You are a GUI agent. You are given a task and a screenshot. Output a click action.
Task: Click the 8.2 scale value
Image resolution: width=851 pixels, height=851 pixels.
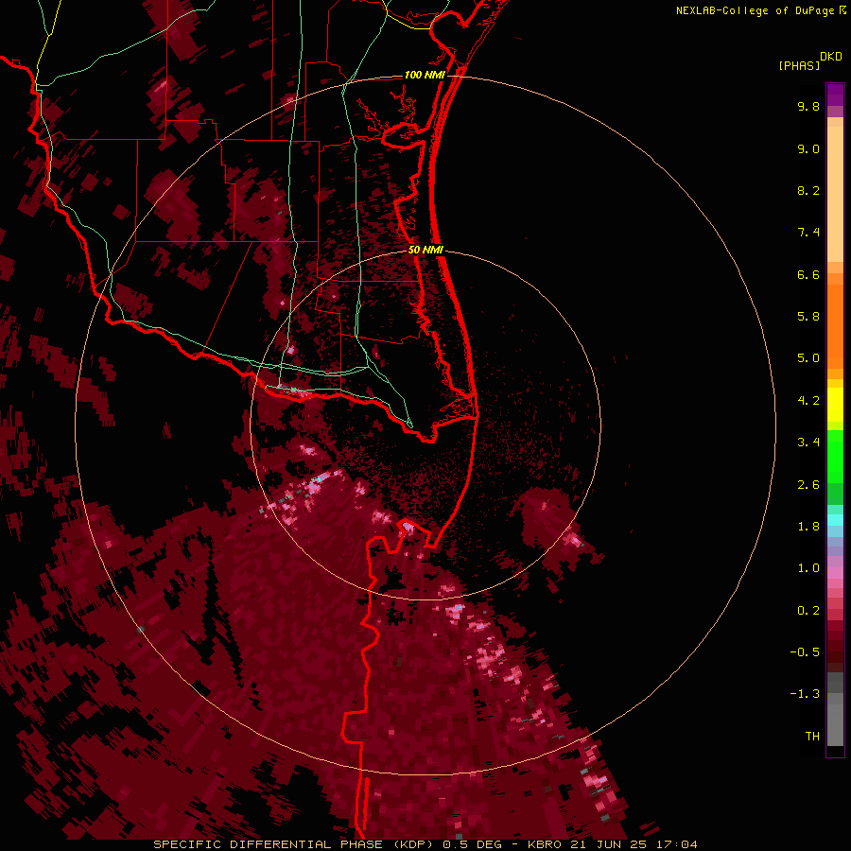pyautogui.click(x=808, y=190)
